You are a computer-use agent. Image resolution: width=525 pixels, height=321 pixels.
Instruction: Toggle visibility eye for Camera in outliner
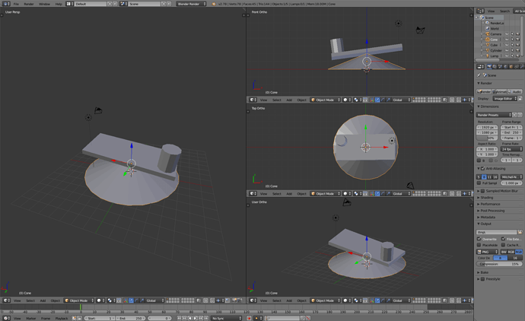tap(507, 34)
